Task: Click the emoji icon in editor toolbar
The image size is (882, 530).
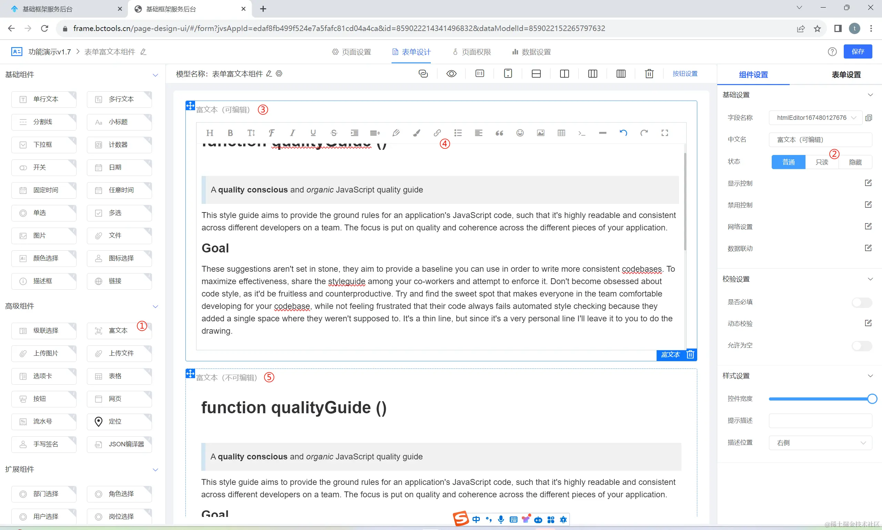Action: [520, 133]
